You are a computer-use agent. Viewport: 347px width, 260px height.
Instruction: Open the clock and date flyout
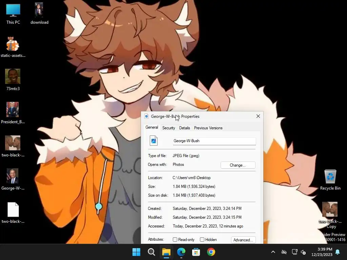[322, 252]
